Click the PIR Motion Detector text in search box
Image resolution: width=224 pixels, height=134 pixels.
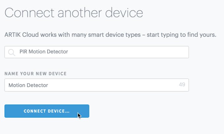pyautogui.click(x=44, y=51)
